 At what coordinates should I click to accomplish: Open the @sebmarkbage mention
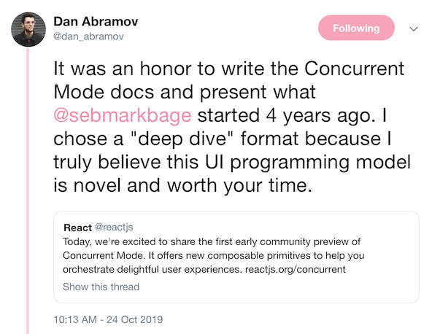123,115
